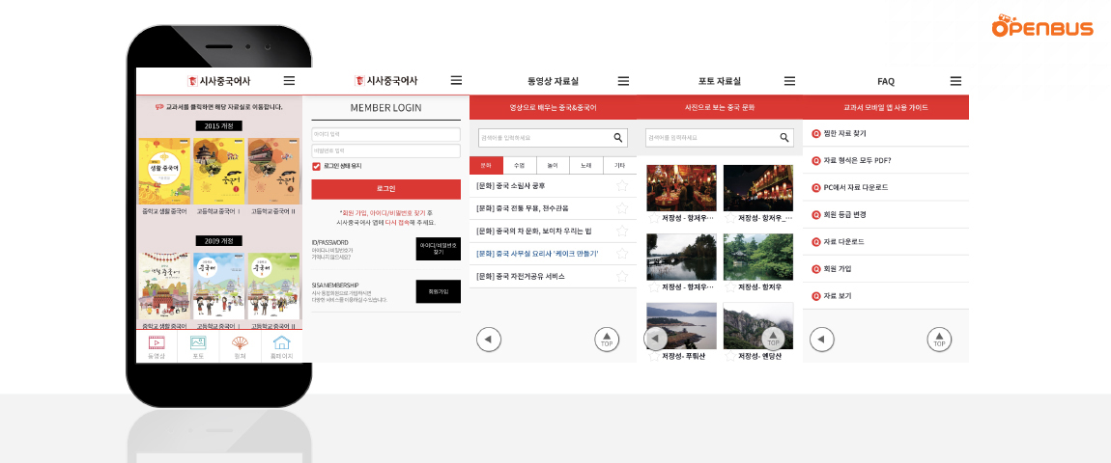Select the 놀이 category tab
This screenshot has width=1111, height=463.
[553, 166]
